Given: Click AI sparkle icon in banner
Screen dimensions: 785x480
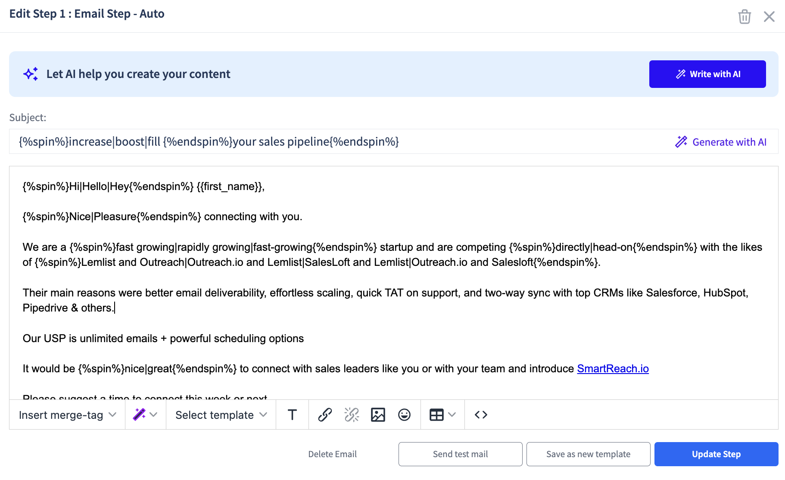Looking at the screenshot, I should tap(31, 74).
